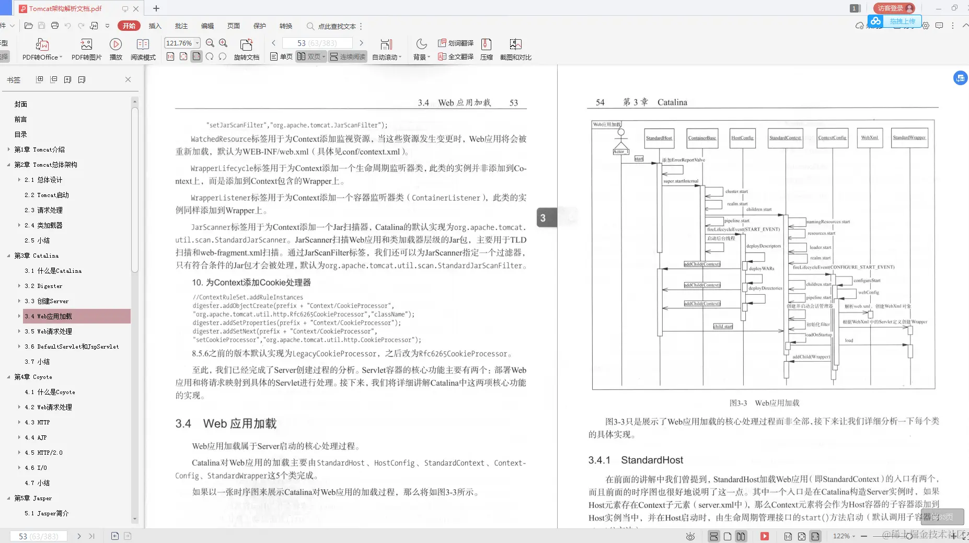
Task: Open the 批注 annotation tab
Action: [180, 26]
